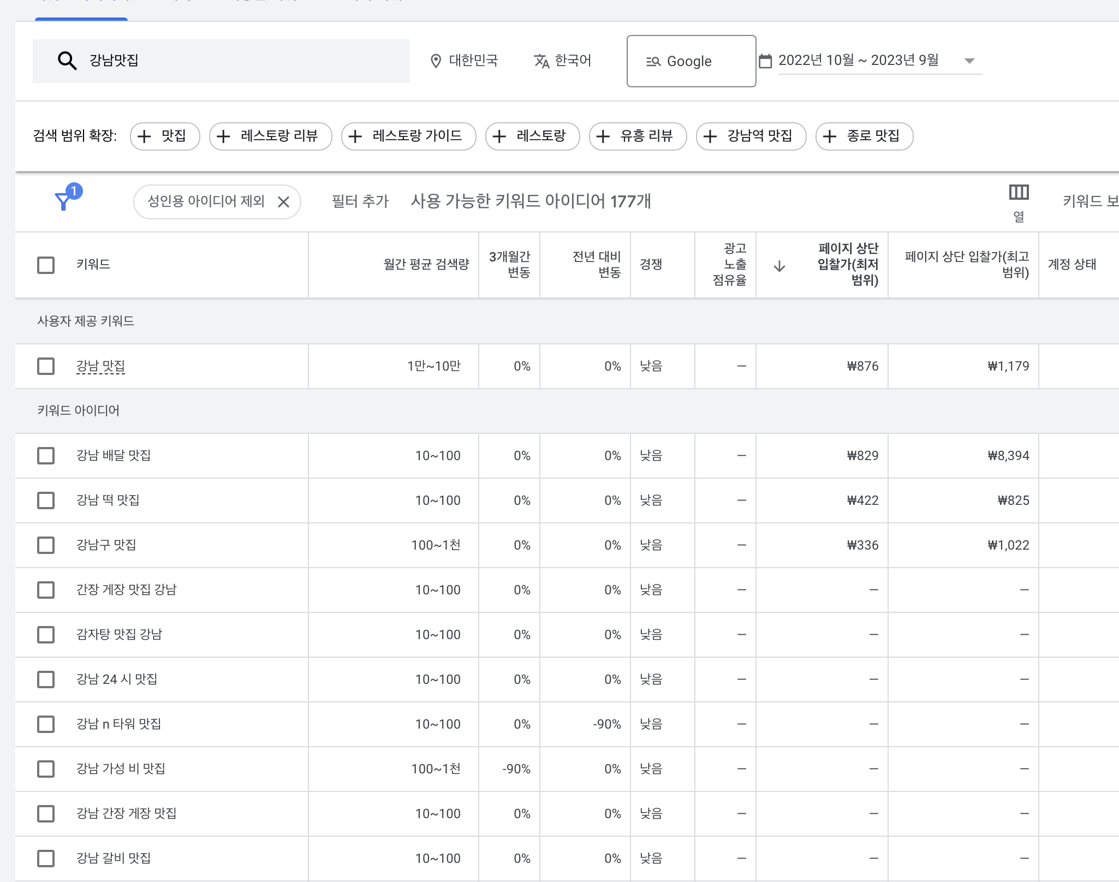Expand the date range dropdown arrow
Screen dimensions: 1119x882
[969, 61]
